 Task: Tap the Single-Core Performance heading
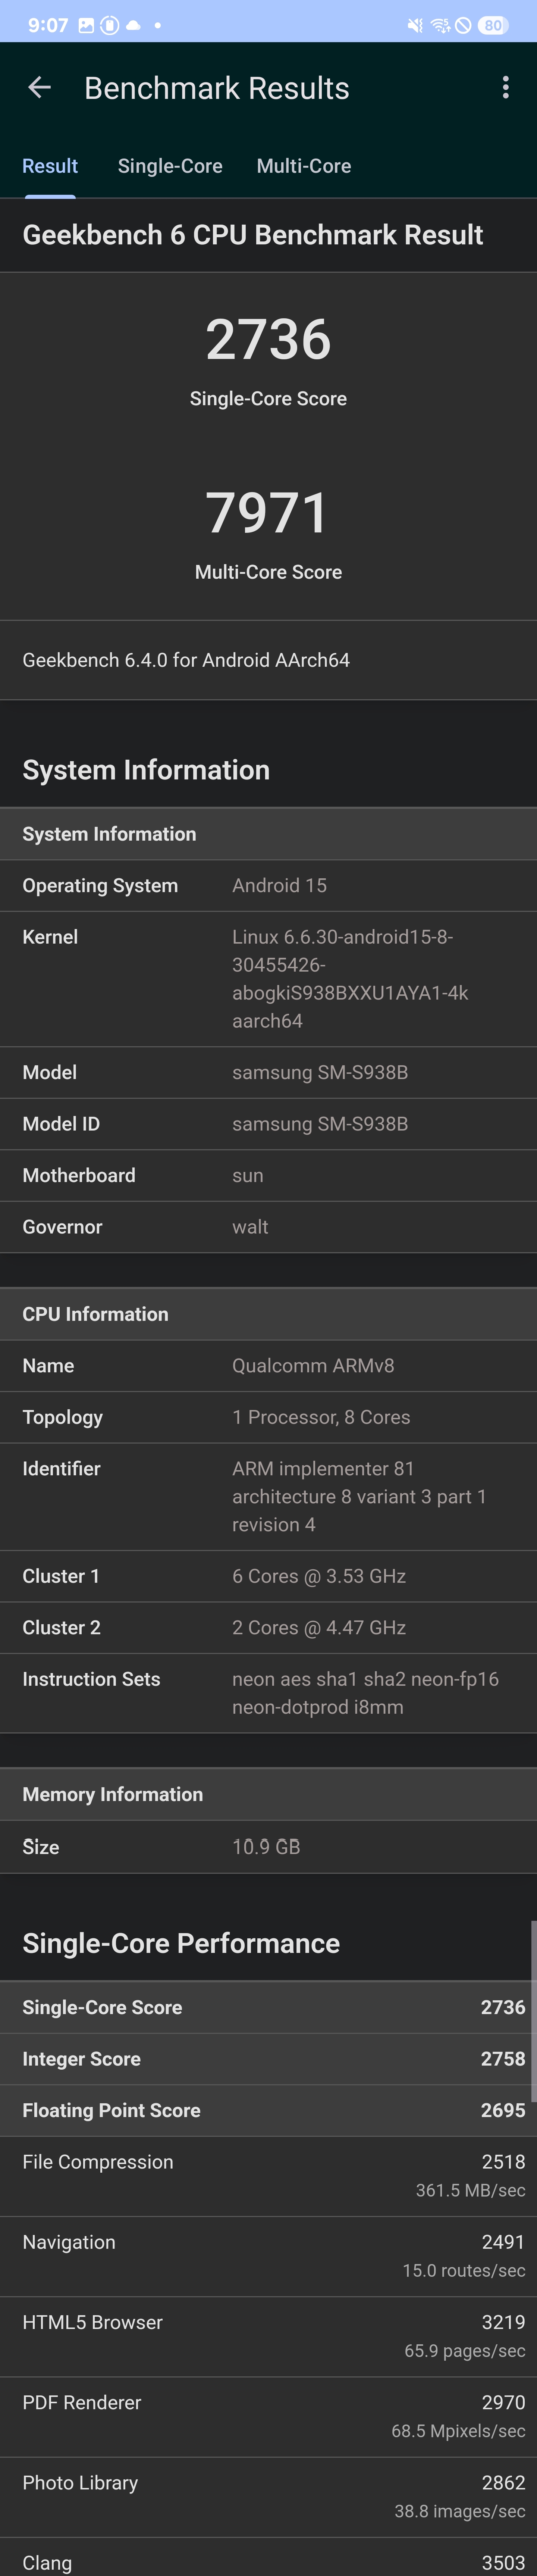click(x=181, y=1943)
